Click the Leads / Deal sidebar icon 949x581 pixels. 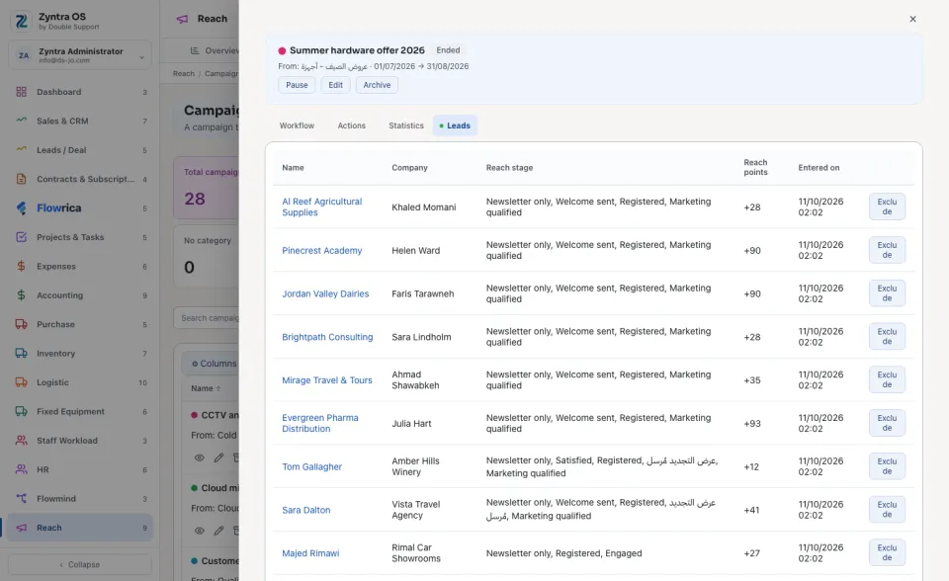tap(21, 149)
